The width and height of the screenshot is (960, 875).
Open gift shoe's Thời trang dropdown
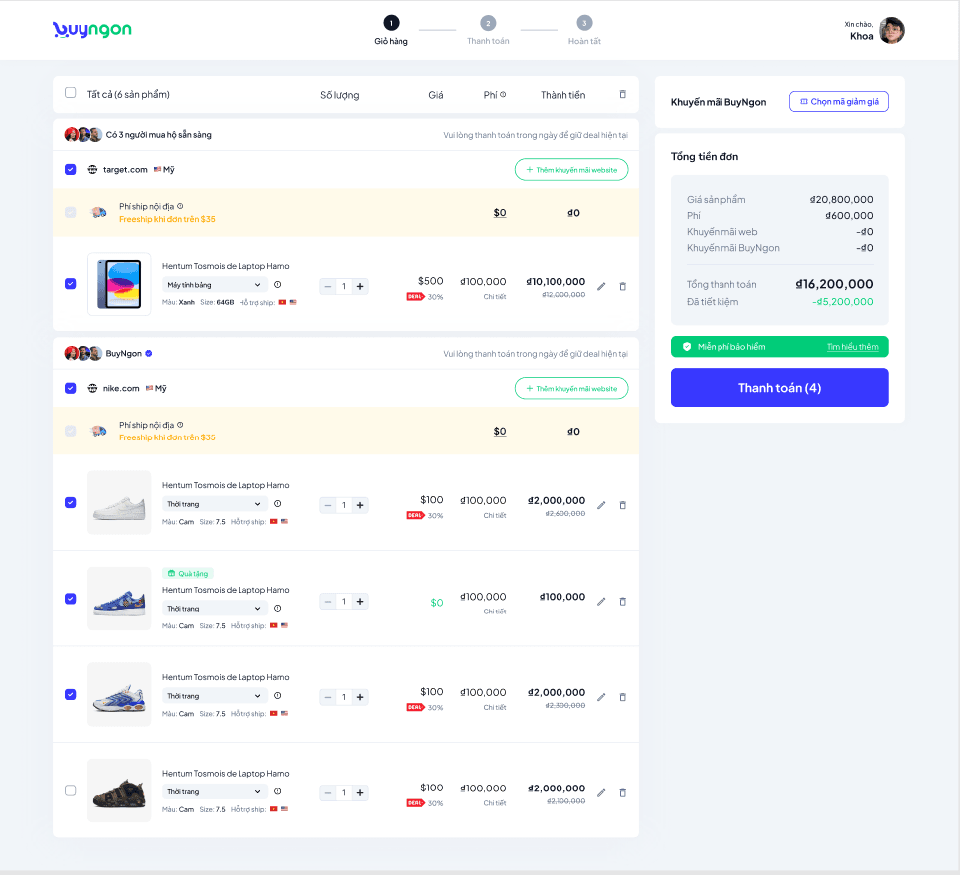[215, 608]
